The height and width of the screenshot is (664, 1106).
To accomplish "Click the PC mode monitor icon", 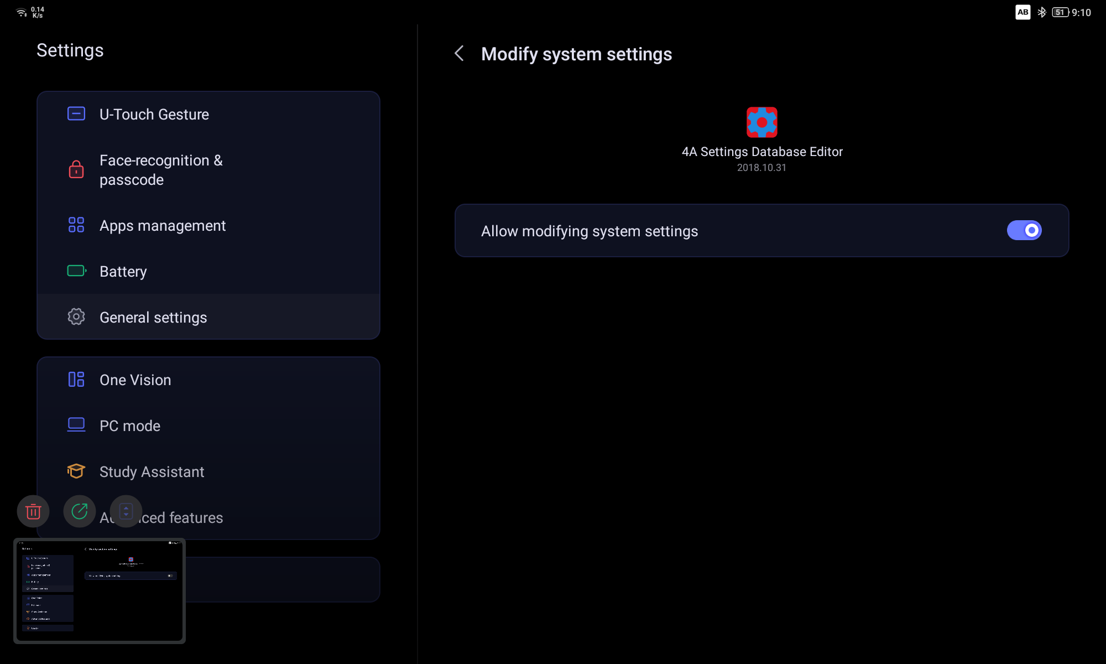I will tap(76, 425).
